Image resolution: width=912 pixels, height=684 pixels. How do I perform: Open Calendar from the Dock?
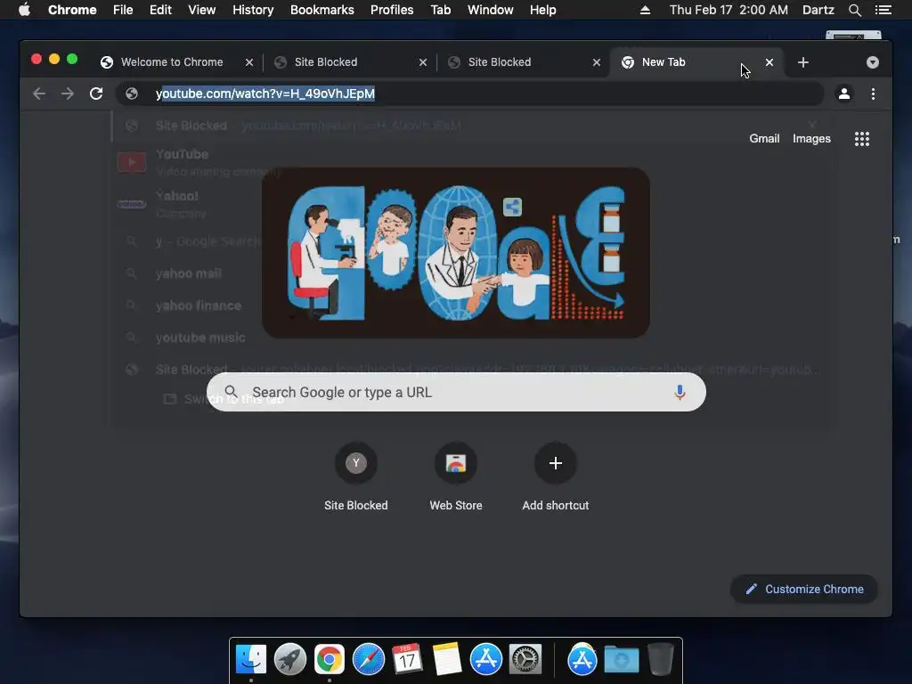(x=407, y=660)
